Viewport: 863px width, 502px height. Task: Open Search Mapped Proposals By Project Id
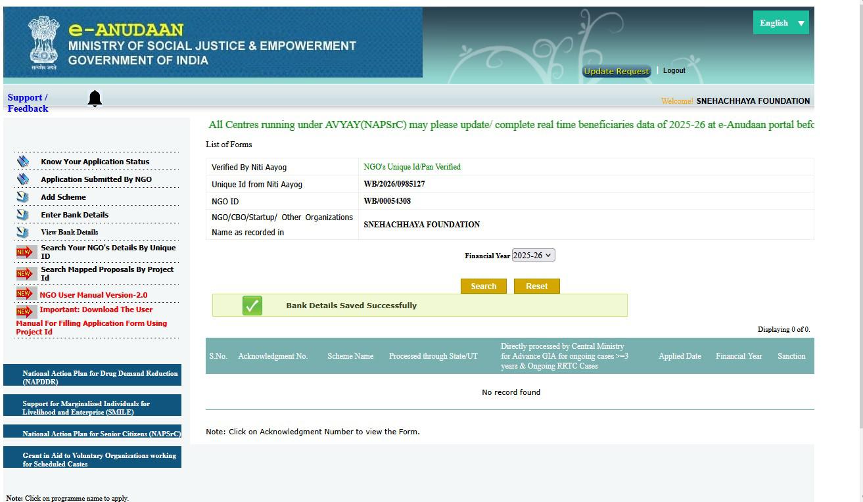coord(107,273)
